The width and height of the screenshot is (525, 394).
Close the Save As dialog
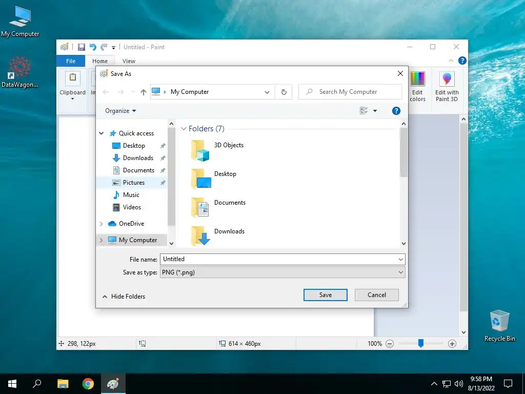click(400, 73)
